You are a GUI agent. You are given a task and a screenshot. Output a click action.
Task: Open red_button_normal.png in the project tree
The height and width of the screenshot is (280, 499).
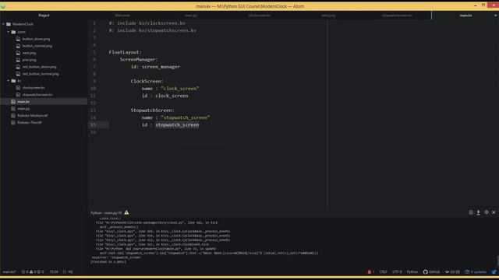[x=41, y=74]
